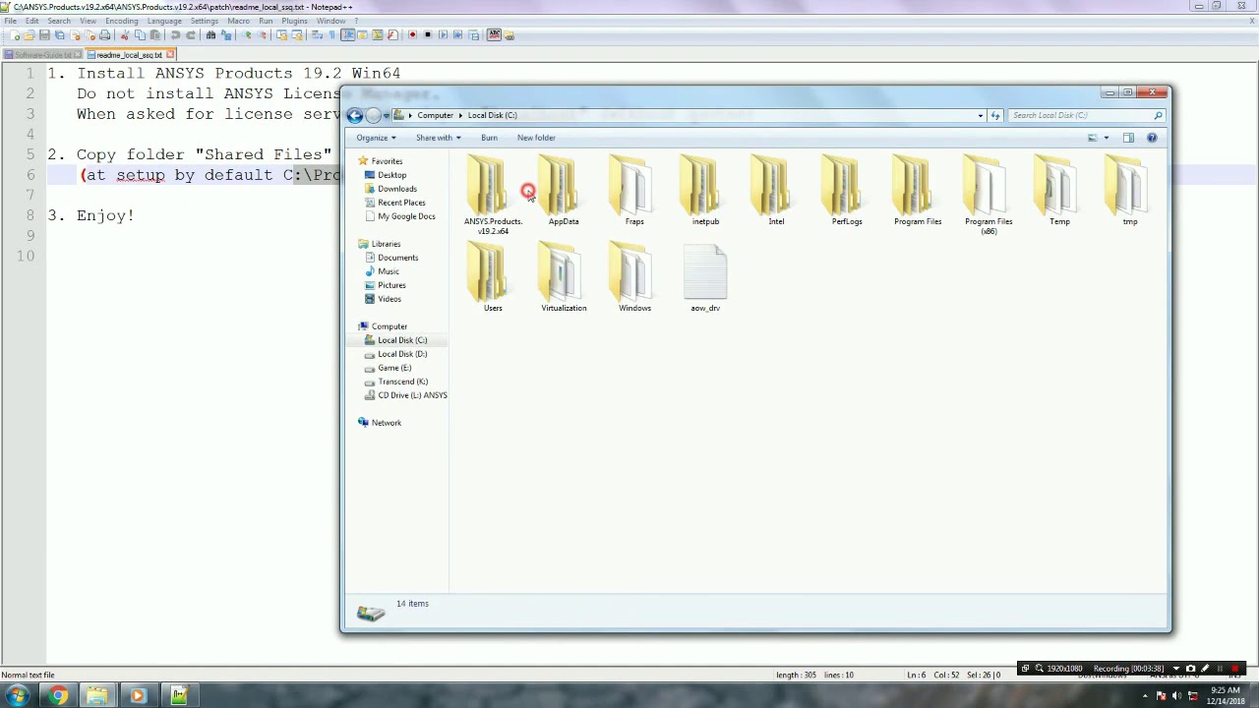The image size is (1259, 708).
Task: Open the Windows folder
Action: [634, 278]
